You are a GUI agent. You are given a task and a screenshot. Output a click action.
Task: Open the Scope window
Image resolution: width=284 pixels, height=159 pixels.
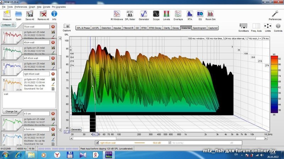pyautogui.click(x=156, y=14)
